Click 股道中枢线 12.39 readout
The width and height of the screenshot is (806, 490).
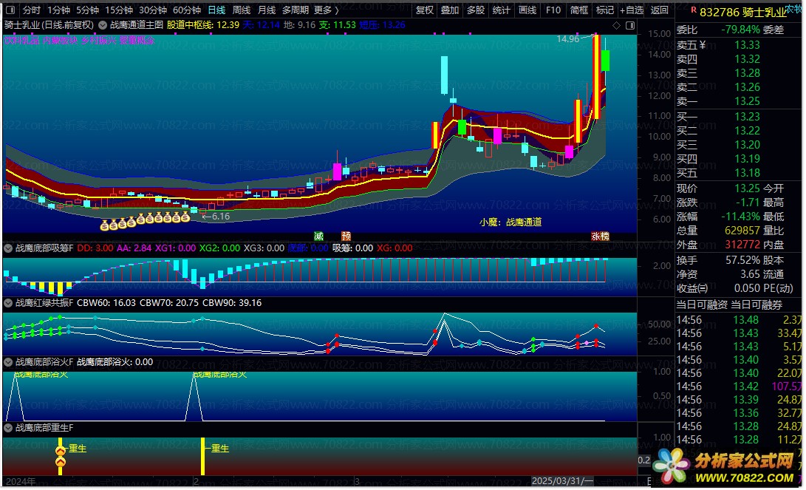click(x=203, y=24)
